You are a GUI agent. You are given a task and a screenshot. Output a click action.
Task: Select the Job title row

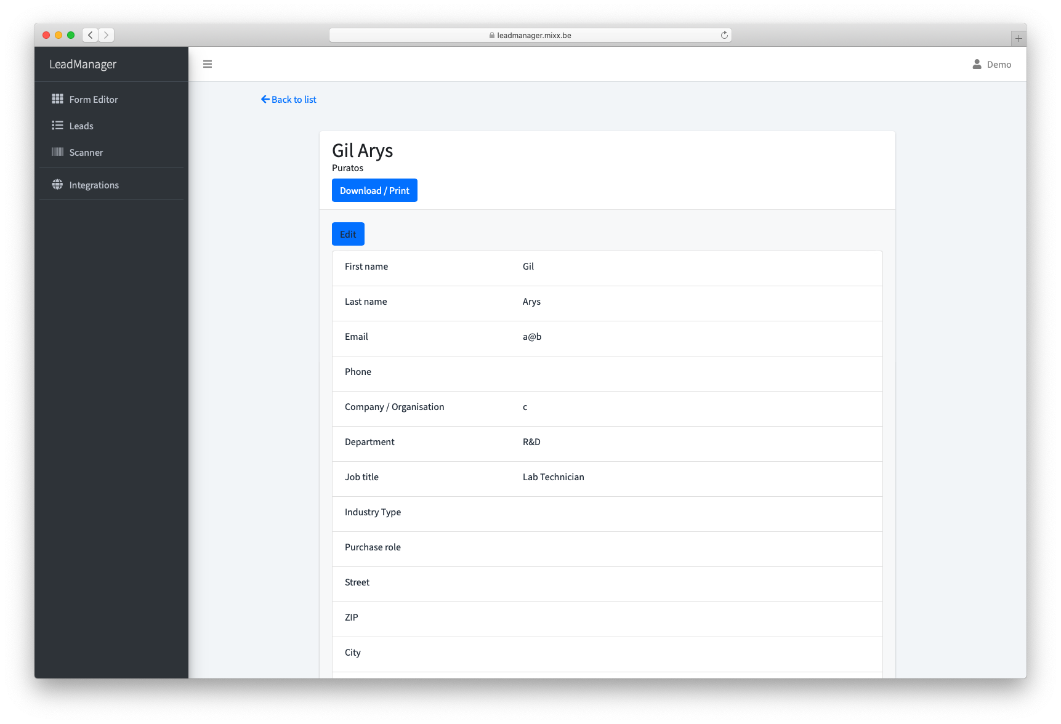tap(607, 477)
